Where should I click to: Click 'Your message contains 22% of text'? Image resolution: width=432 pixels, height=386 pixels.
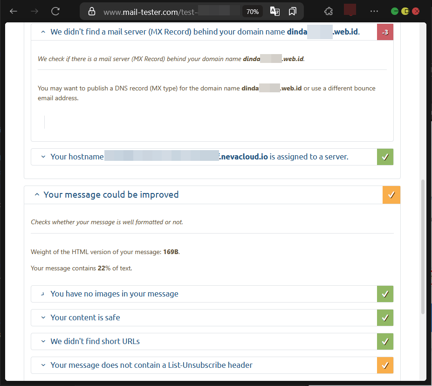coord(81,268)
